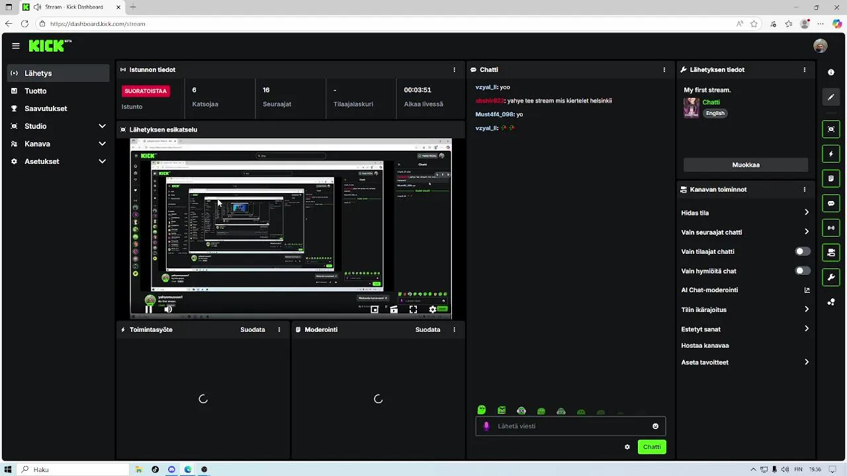The width and height of the screenshot is (847, 476).
Task: Click the English language tag
Action: (x=715, y=113)
